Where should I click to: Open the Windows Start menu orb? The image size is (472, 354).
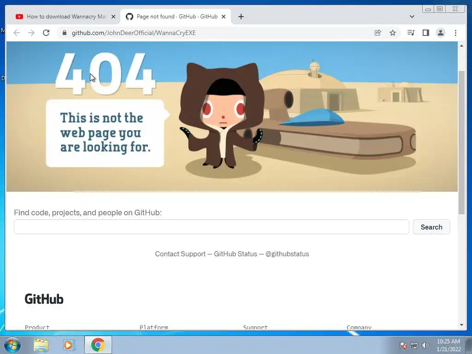12,345
